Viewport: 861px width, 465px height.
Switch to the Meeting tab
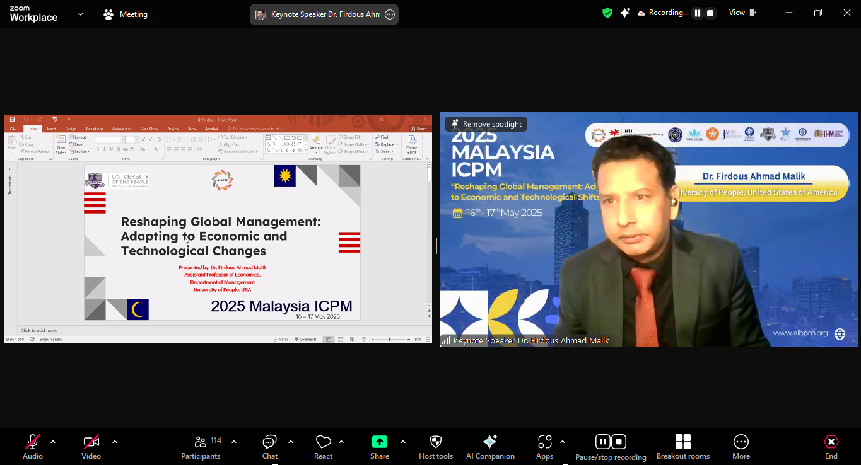[126, 14]
